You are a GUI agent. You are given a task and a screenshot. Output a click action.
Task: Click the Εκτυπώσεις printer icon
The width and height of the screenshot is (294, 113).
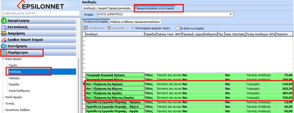4,27
